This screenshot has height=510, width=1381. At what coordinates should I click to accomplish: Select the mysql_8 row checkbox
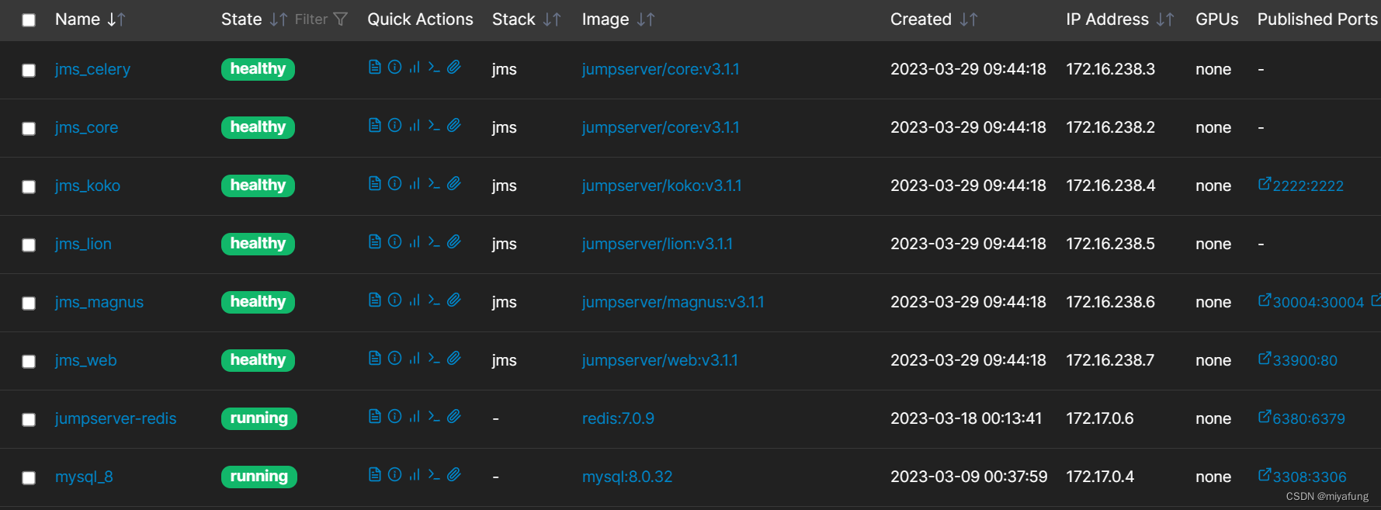29,477
